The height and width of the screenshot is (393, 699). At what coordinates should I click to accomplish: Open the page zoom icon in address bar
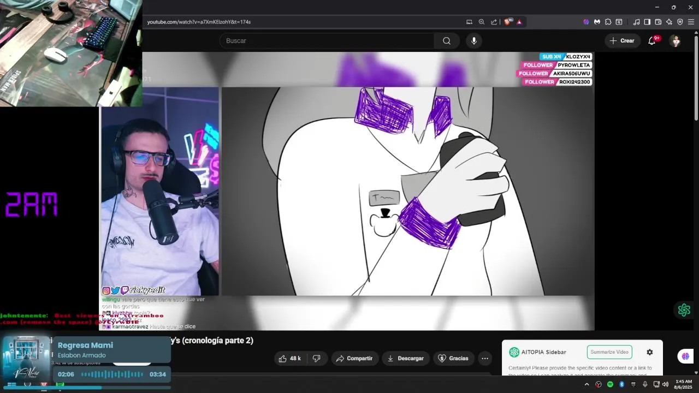(482, 22)
